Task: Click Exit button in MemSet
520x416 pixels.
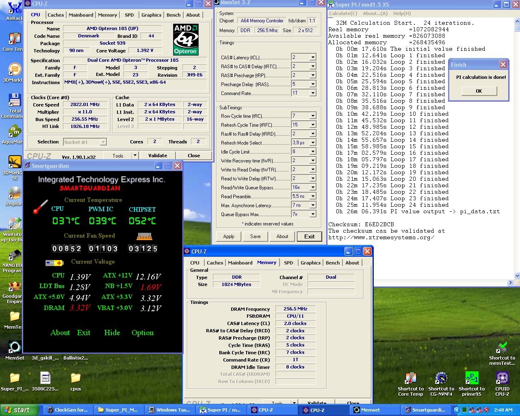Action: [310, 236]
